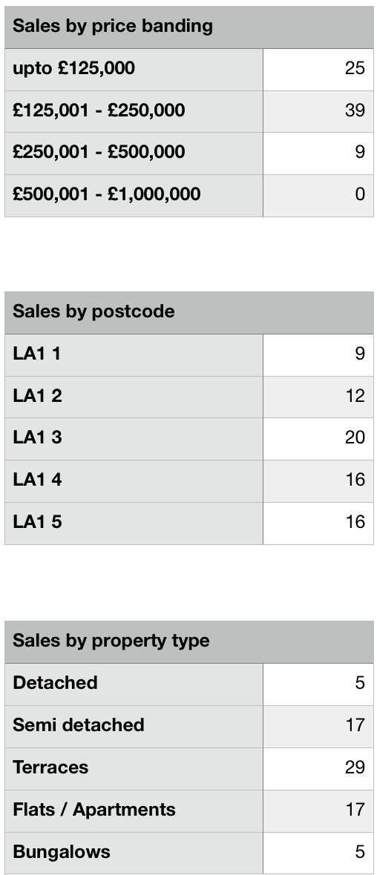Select the value 39 in price banding
Viewport: 377px width, 875px height.
[355, 110]
